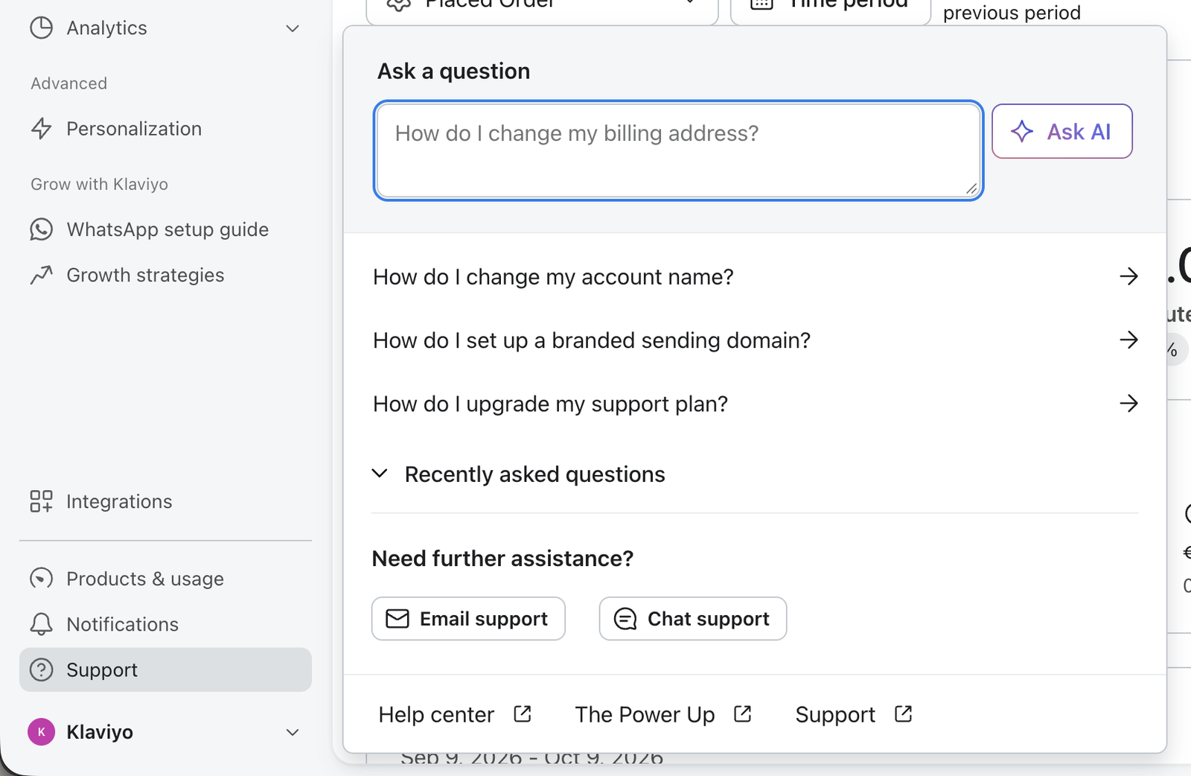Click the Analytics pie chart icon
The width and height of the screenshot is (1191, 776).
42,28
